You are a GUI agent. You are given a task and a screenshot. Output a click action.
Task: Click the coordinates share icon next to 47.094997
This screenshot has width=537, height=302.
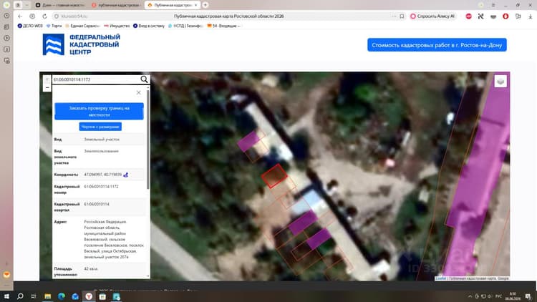(x=126, y=175)
